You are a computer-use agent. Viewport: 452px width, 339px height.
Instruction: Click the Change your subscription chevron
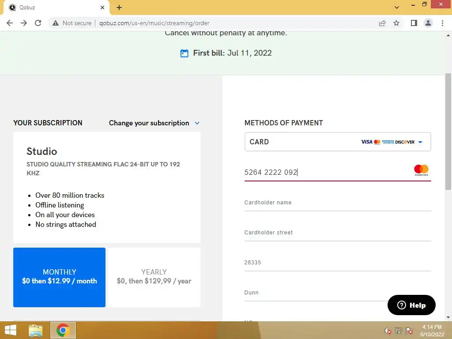197,123
